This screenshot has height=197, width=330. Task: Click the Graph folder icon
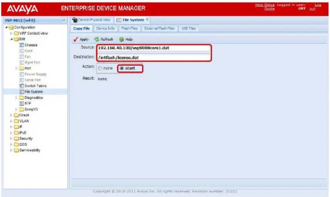tap(16, 115)
